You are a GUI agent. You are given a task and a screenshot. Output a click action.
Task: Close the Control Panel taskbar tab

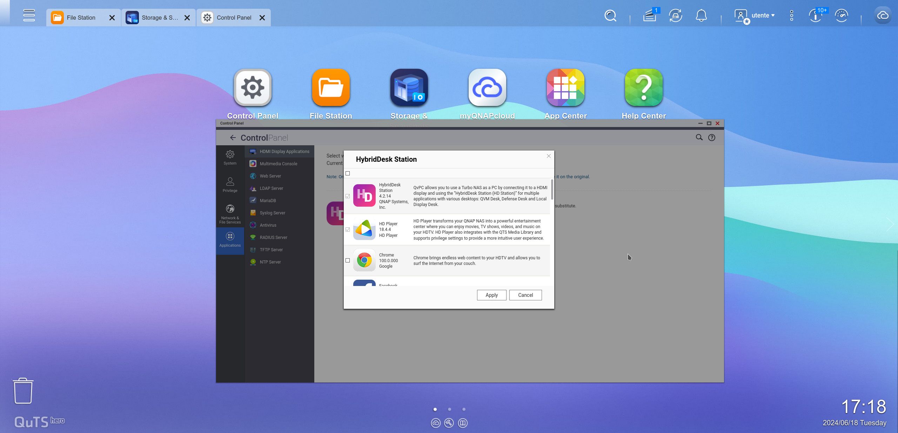[262, 18]
